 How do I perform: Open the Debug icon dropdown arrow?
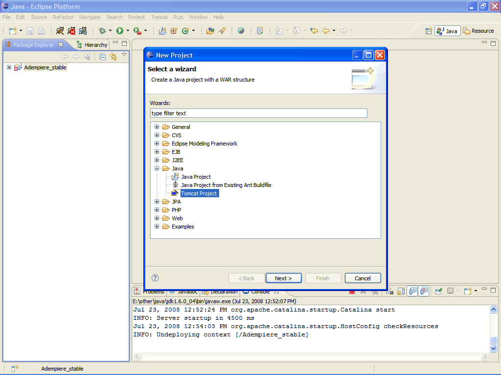[110, 31]
